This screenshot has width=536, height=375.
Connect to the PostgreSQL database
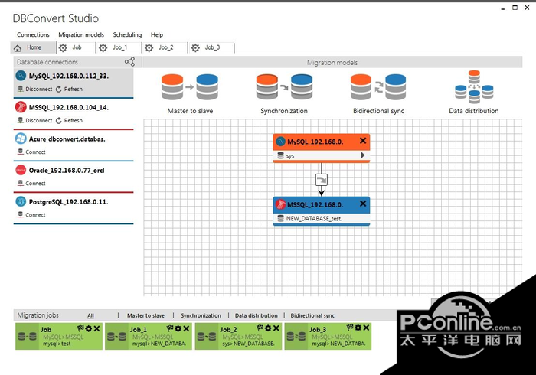[x=31, y=215]
